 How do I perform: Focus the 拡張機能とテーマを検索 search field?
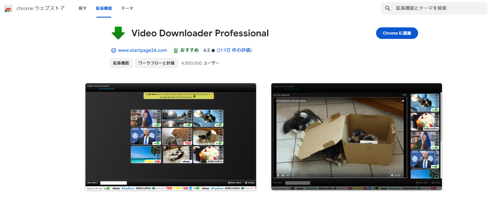pyautogui.click(x=437, y=8)
